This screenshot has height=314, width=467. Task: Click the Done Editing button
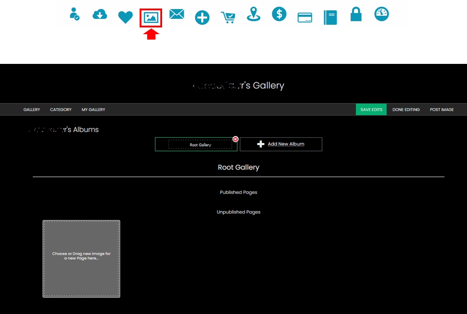[406, 110]
